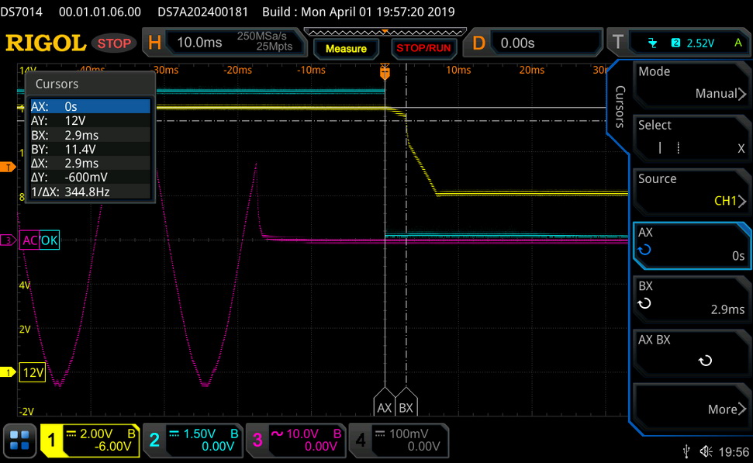Click the RIGOL logo
753x463 pixels.
(46, 43)
